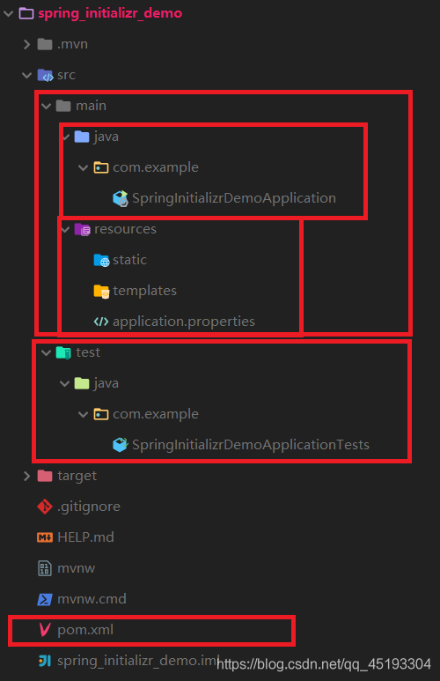Image resolution: width=440 pixels, height=681 pixels.
Task: Click the application.properties file icon
Action: pos(101,322)
